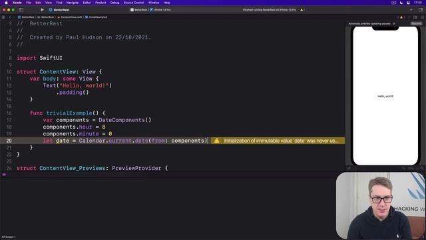Open the 'All Output' console filter
This screenshot has width=426, height=240.
pyautogui.click(x=9, y=237)
